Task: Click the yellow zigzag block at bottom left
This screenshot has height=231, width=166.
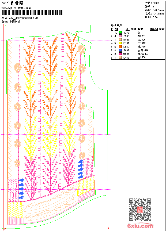Action: tap(15, 210)
